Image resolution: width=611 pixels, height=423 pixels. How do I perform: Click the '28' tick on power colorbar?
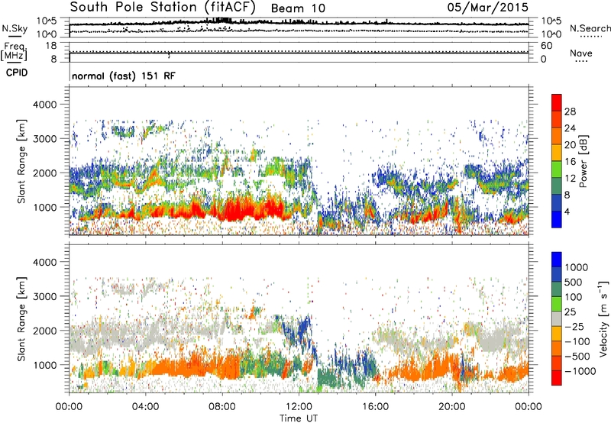click(x=570, y=111)
